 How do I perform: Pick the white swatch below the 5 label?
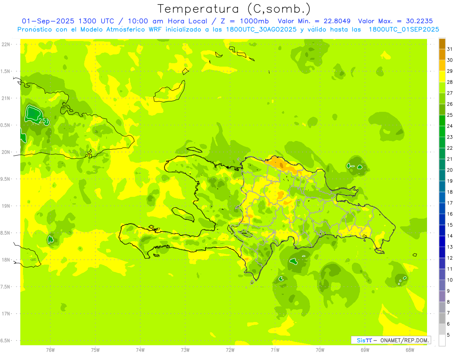pos(442,340)
